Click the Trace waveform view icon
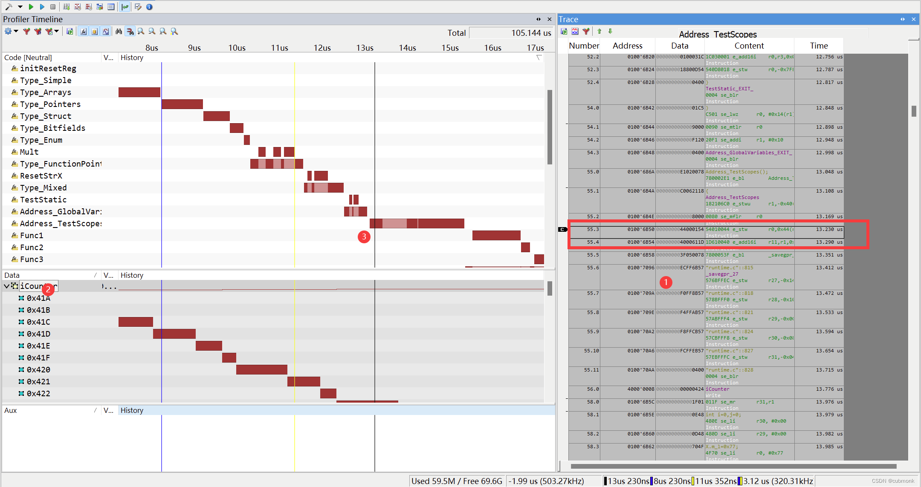Screen dimensions: 921x487 tap(575, 31)
